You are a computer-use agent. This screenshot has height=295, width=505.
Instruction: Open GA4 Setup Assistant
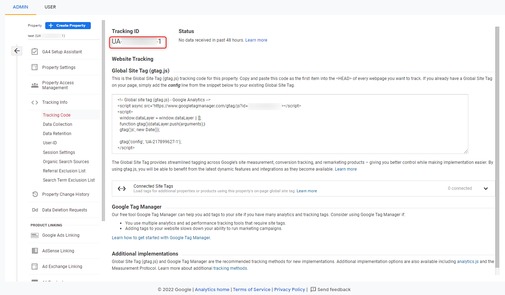62,52
